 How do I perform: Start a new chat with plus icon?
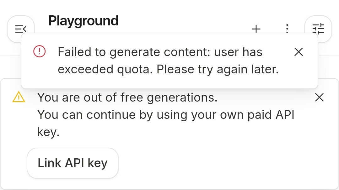pos(256,29)
